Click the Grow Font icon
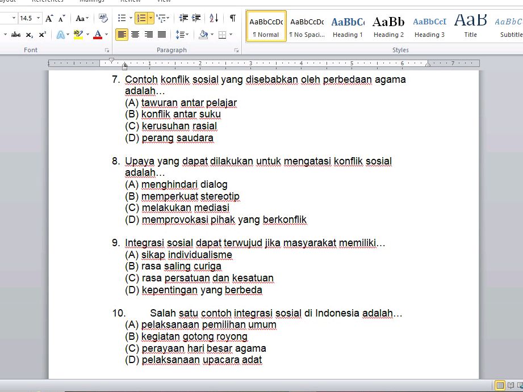This screenshot has height=392, width=523. click(x=48, y=18)
